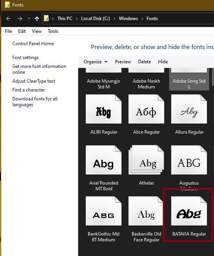Open the Recent locations dropdown
Image resolution: width=214 pixels, height=256 pixels.
pyautogui.click(x=29, y=18)
